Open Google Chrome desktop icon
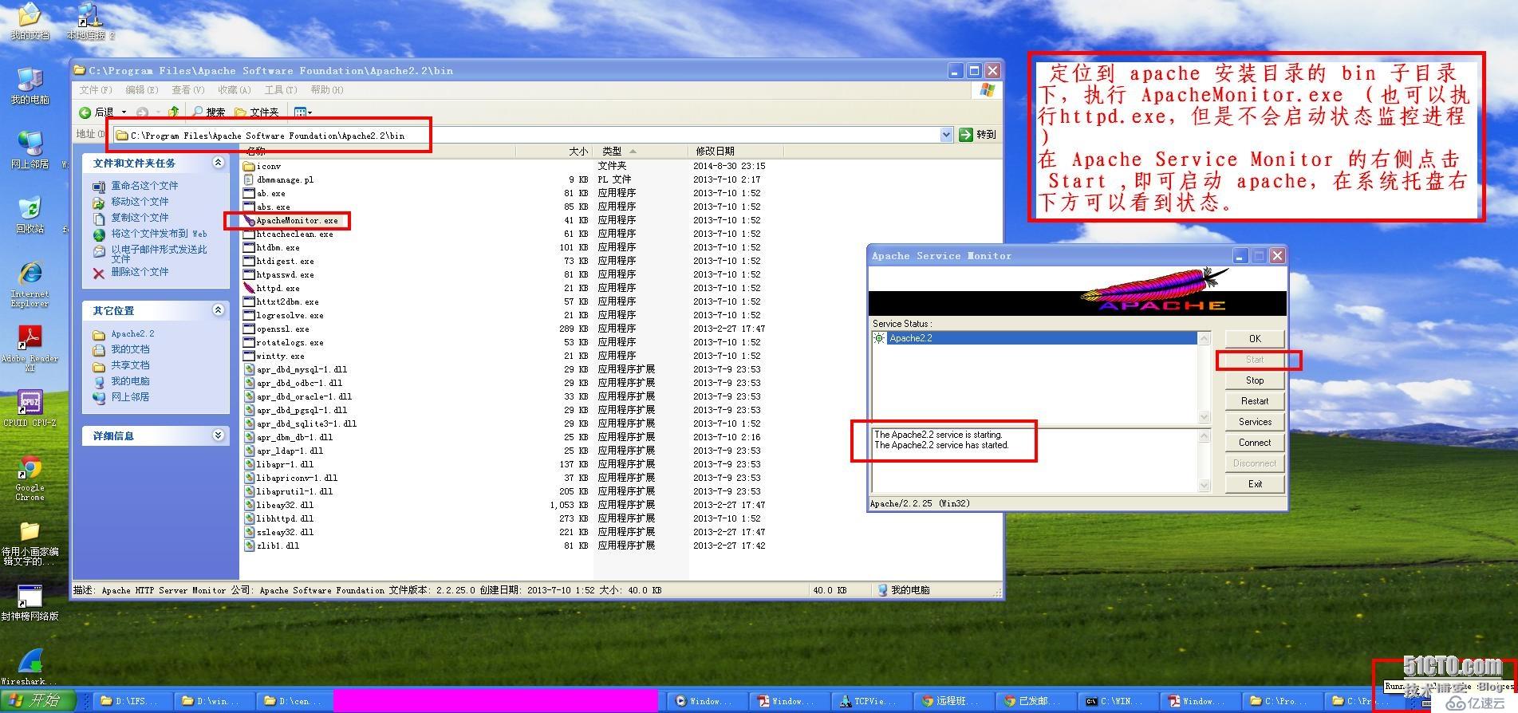The width and height of the screenshot is (1518, 713). pos(30,479)
